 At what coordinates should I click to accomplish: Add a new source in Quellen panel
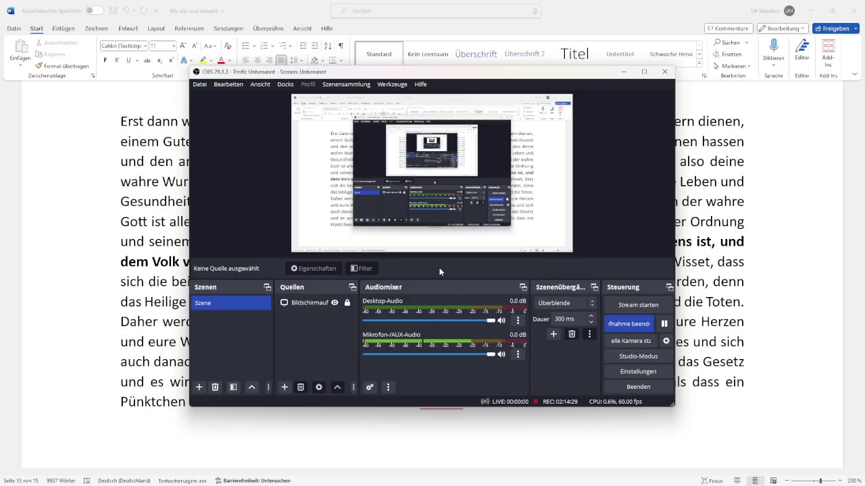[285, 387]
